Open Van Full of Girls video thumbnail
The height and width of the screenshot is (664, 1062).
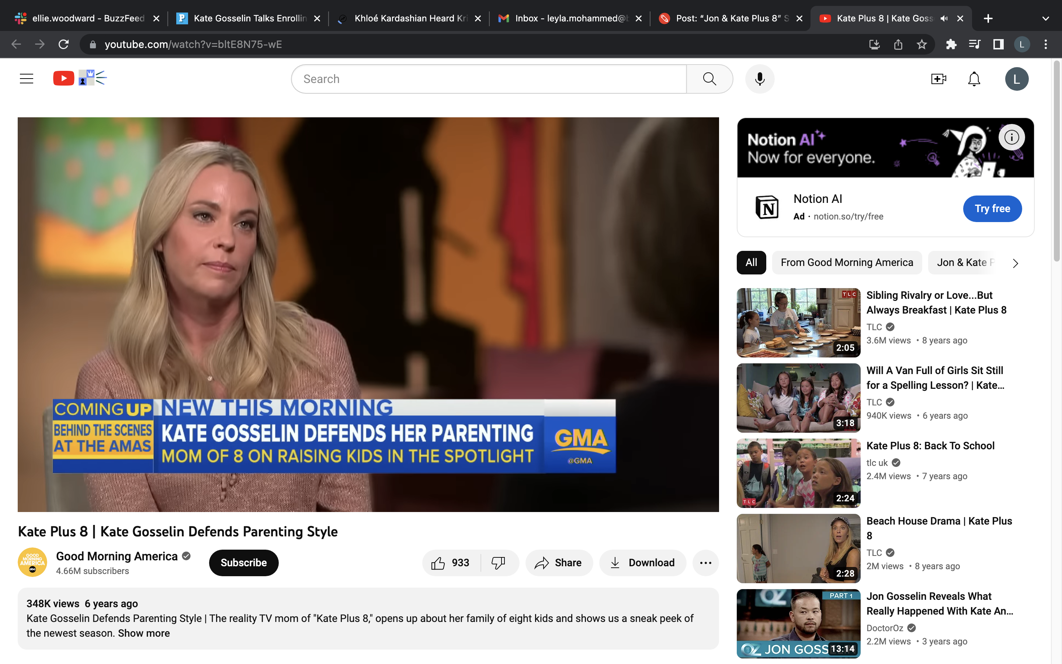pos(798,398)
